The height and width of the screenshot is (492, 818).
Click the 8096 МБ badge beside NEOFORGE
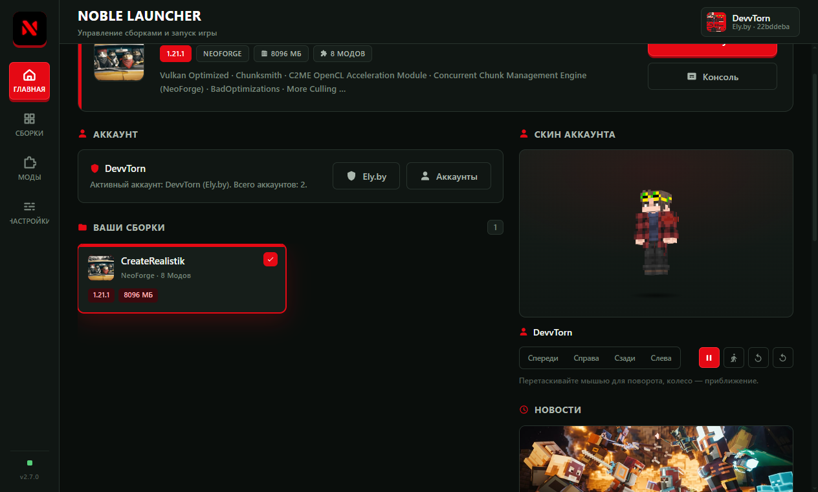(281, 54)
